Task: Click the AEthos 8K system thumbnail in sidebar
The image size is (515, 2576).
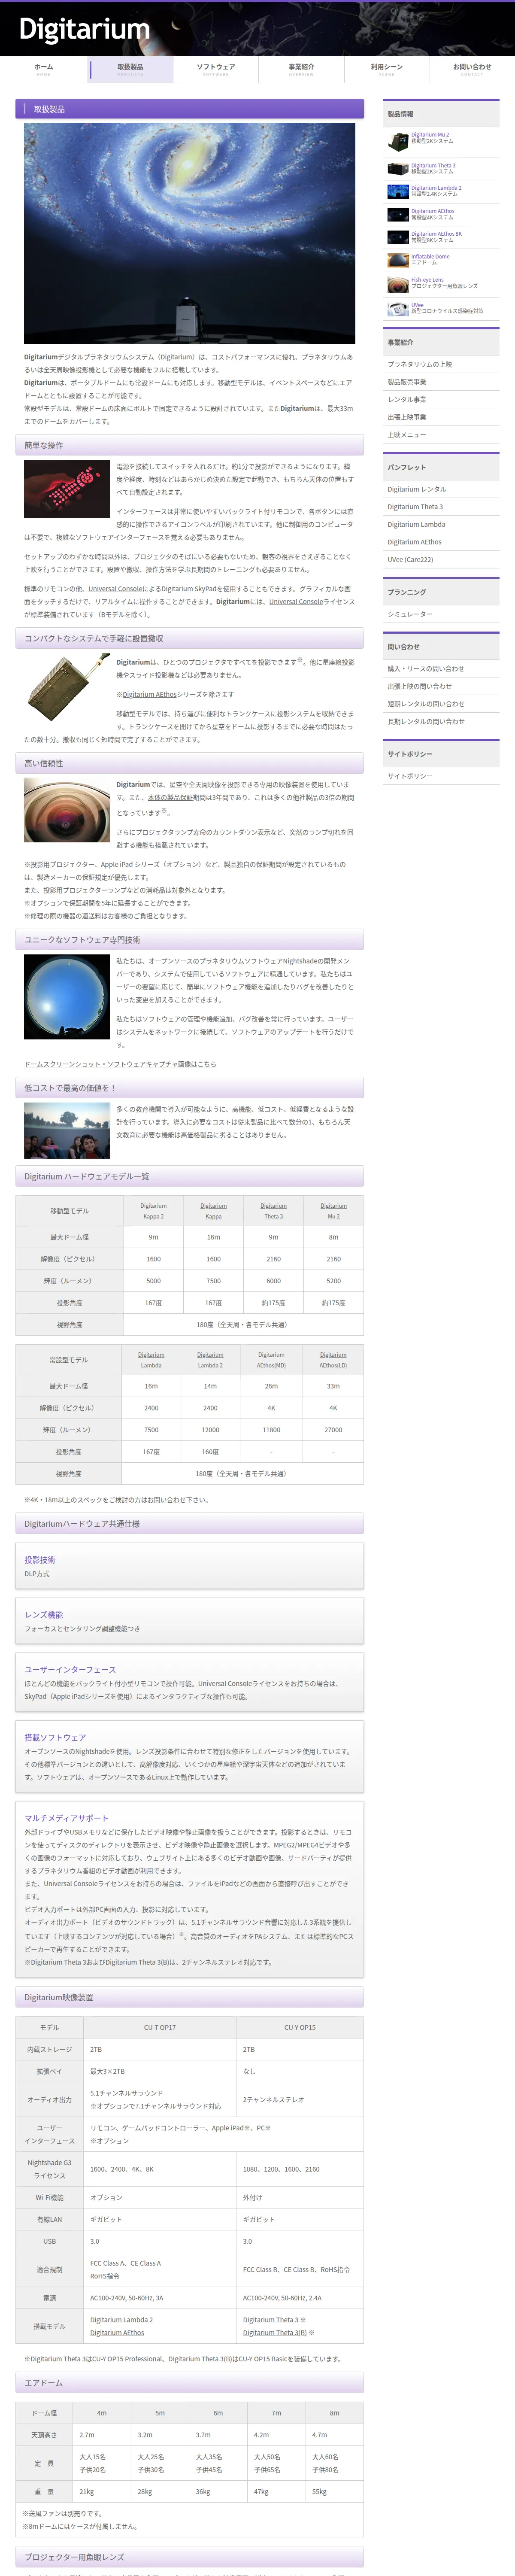Action: pos(398,237)
